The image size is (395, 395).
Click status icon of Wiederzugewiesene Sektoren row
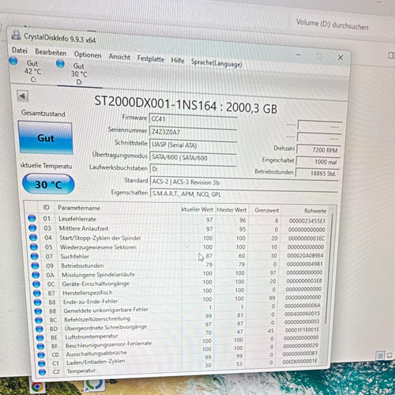pos(34,246)
